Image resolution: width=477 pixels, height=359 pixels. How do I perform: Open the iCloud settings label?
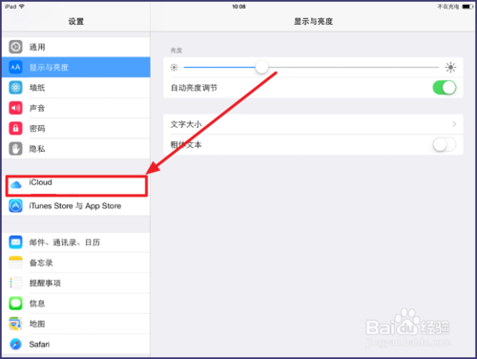pos(40,182)
